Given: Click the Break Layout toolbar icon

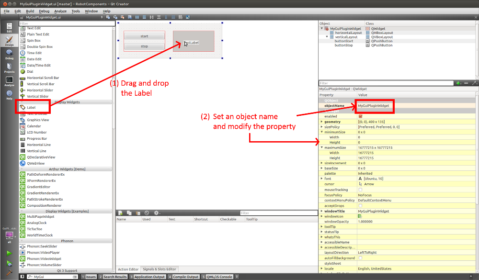Looking at the screenshot, I should tap(181, 17).
